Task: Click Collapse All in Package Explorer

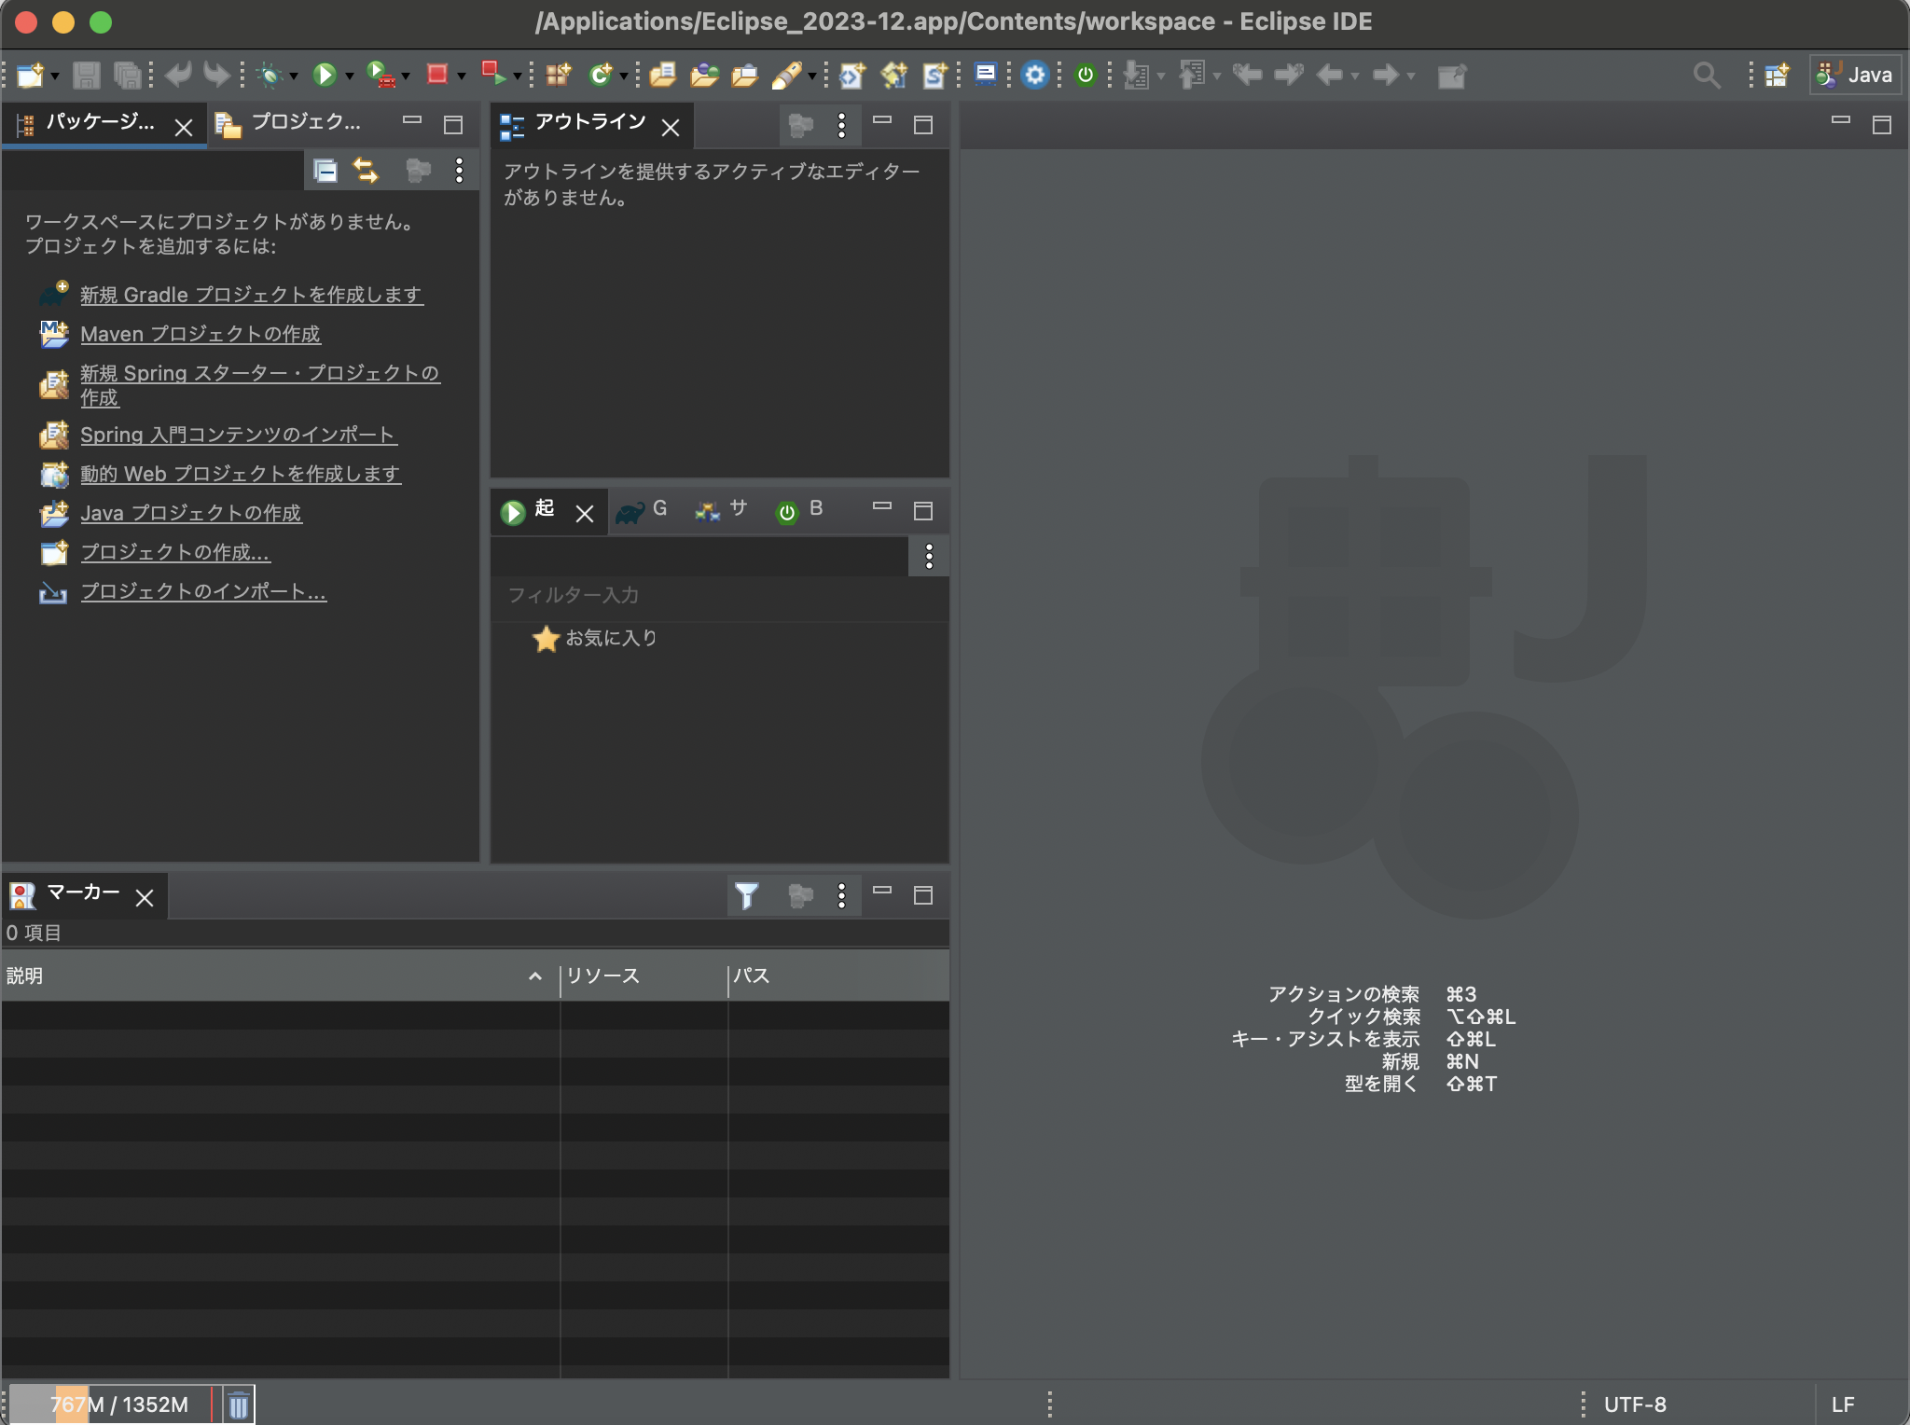Action: [325, 170]
